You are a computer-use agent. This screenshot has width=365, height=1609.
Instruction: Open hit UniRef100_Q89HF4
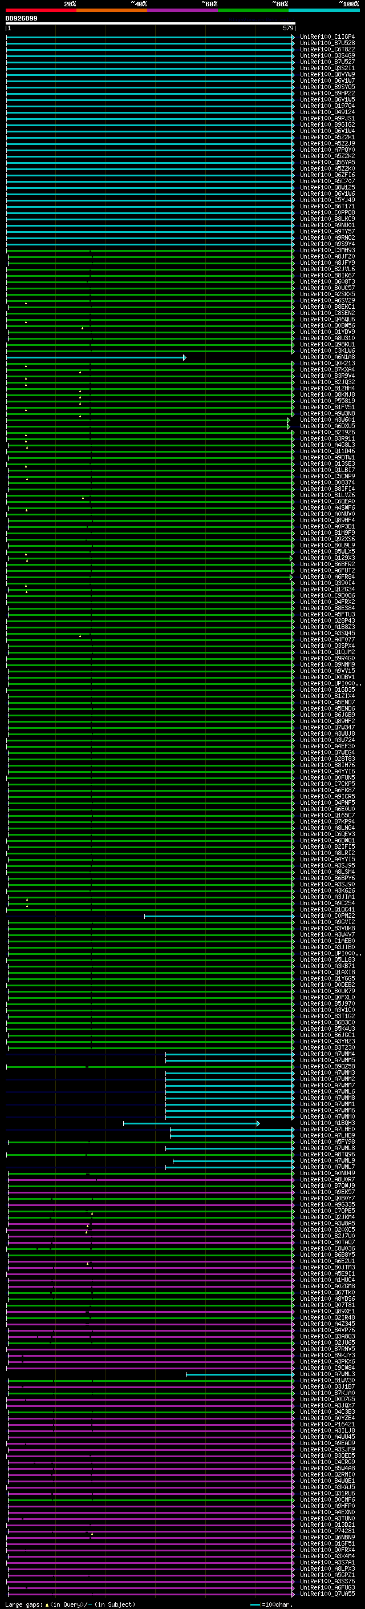(327, 521)
